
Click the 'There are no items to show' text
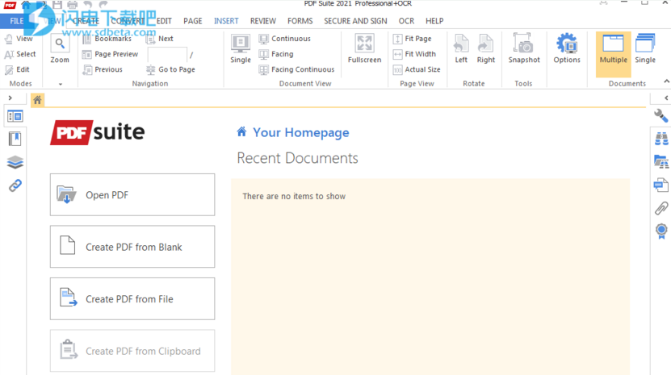pos(294,196)
